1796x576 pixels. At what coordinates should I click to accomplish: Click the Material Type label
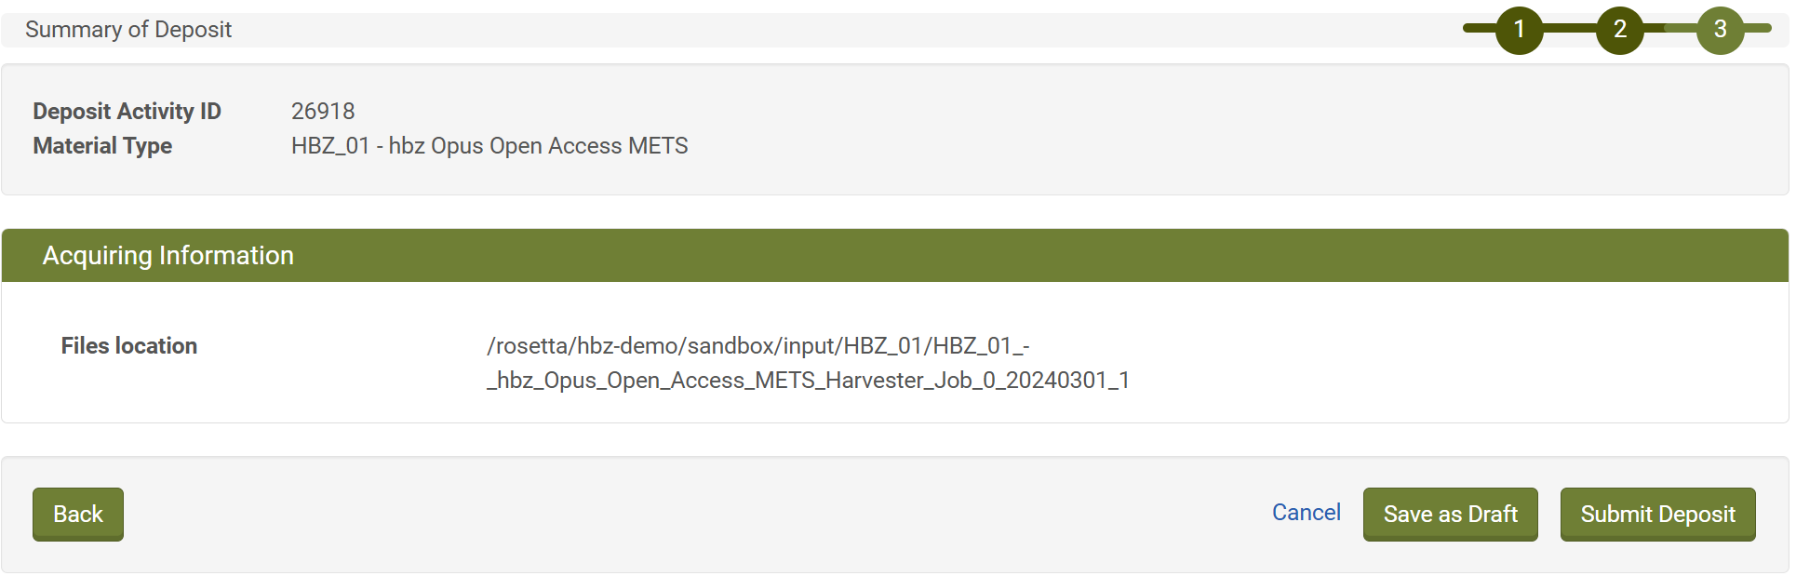[x=102, y=146]
